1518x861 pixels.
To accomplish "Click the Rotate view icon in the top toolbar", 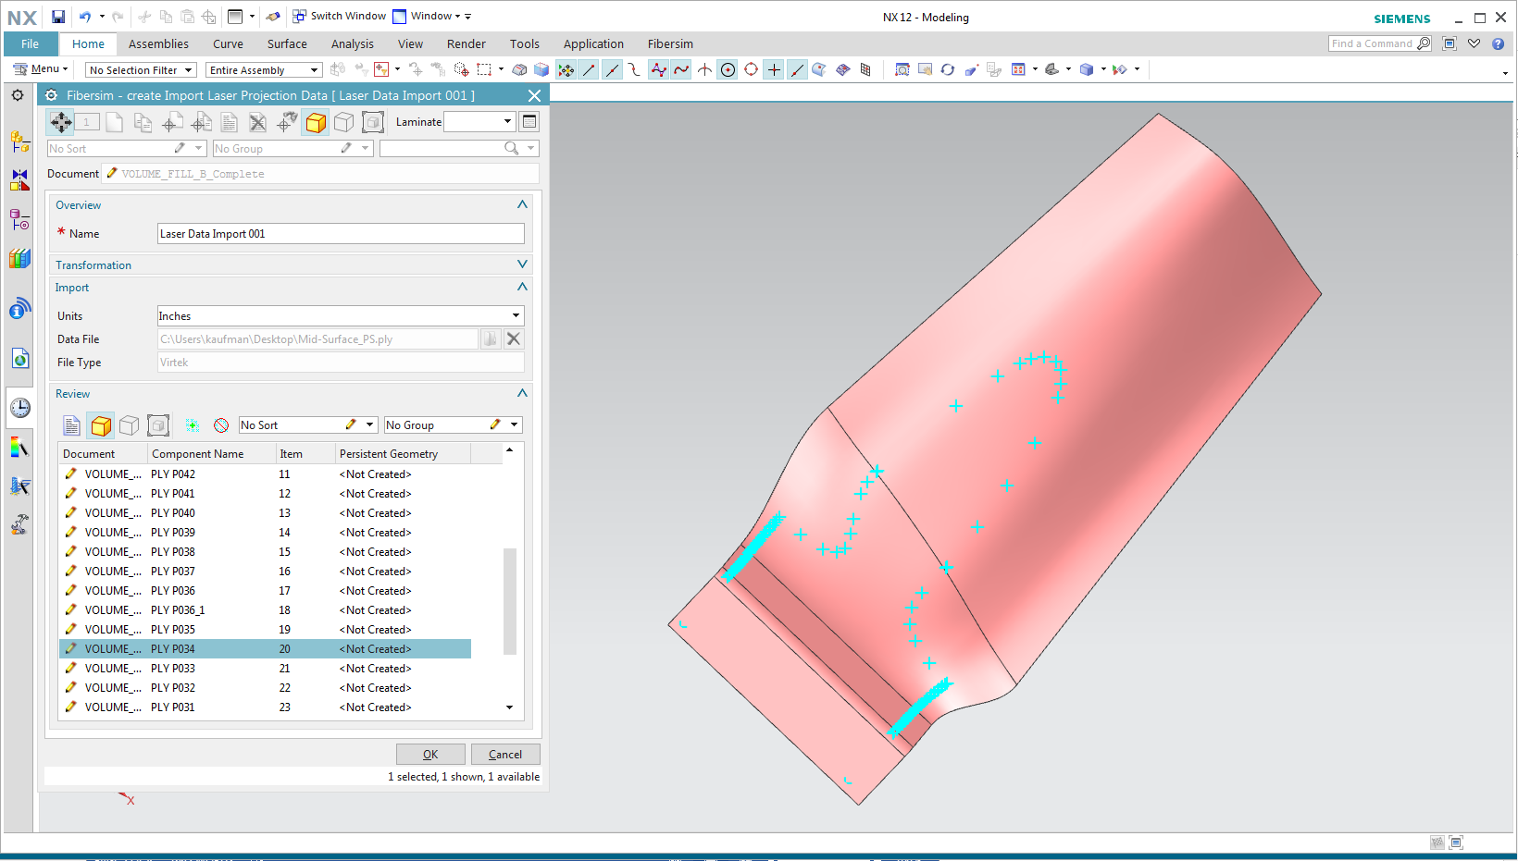I will tap(948, 69).
